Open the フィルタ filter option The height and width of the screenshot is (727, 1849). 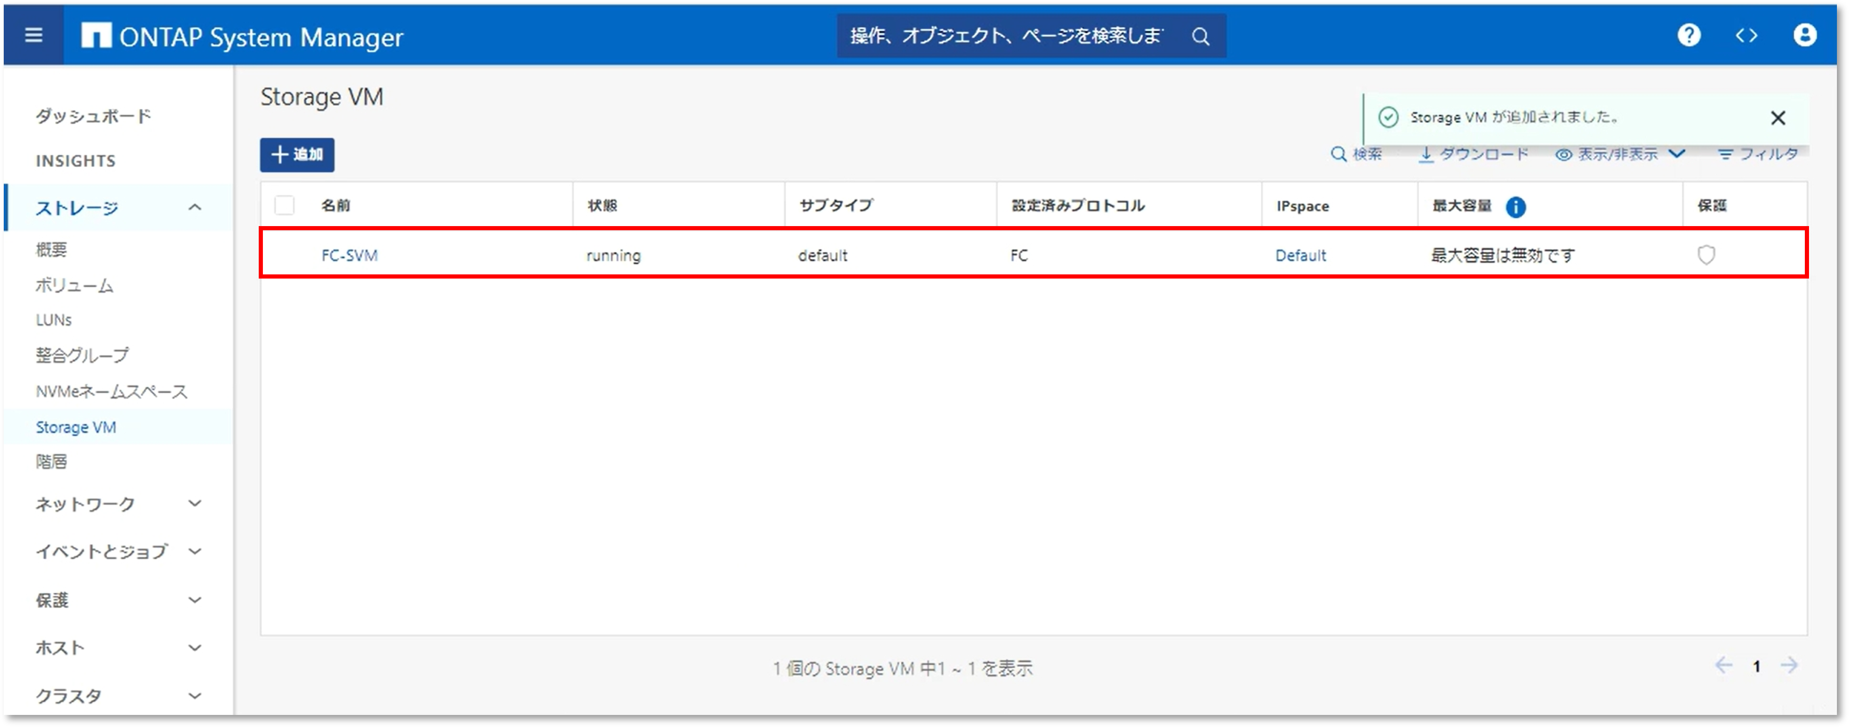tap(1758, 154)
